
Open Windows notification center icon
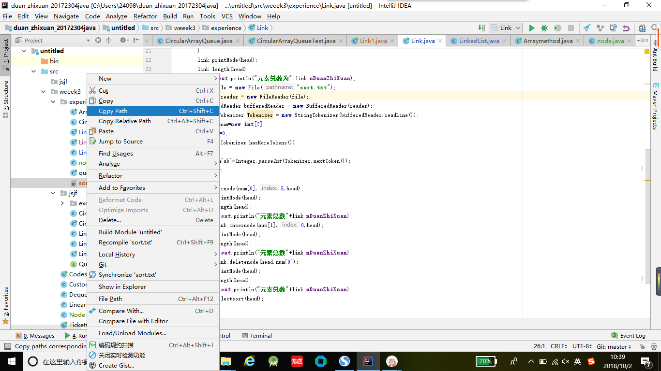point(647,361)
